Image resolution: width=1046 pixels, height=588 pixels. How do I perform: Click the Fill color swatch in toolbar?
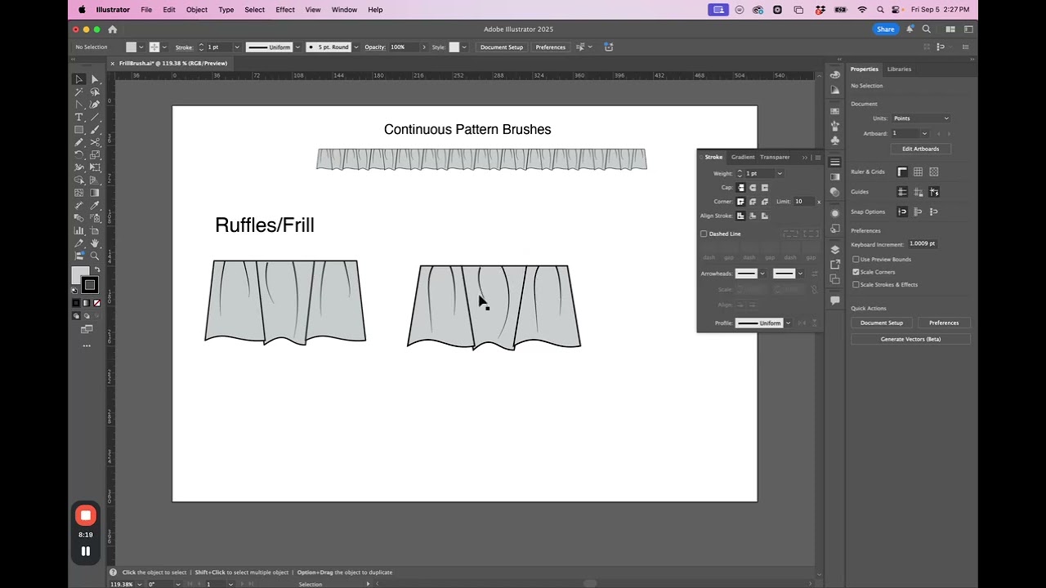click(80, 275)
